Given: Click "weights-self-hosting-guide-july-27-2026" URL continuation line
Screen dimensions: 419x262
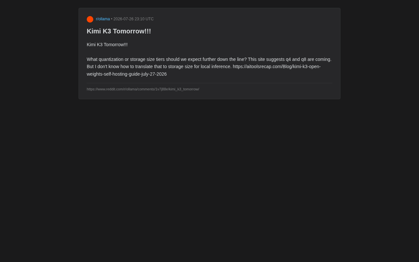Looking at the screenshot, I should pyautogui.click(x=127, y=74).
